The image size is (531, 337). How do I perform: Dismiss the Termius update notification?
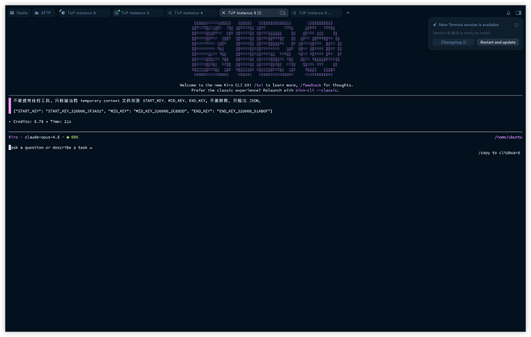click(x=516, y=25)
